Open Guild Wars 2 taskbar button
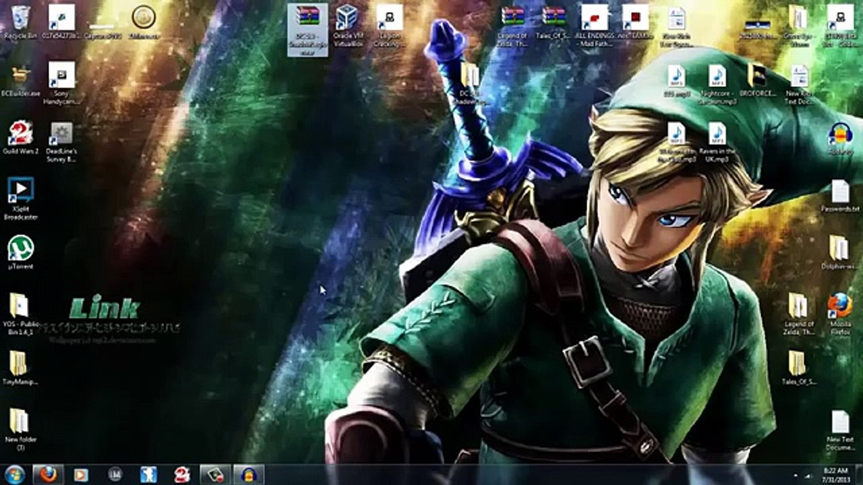 tap(182, 474)
